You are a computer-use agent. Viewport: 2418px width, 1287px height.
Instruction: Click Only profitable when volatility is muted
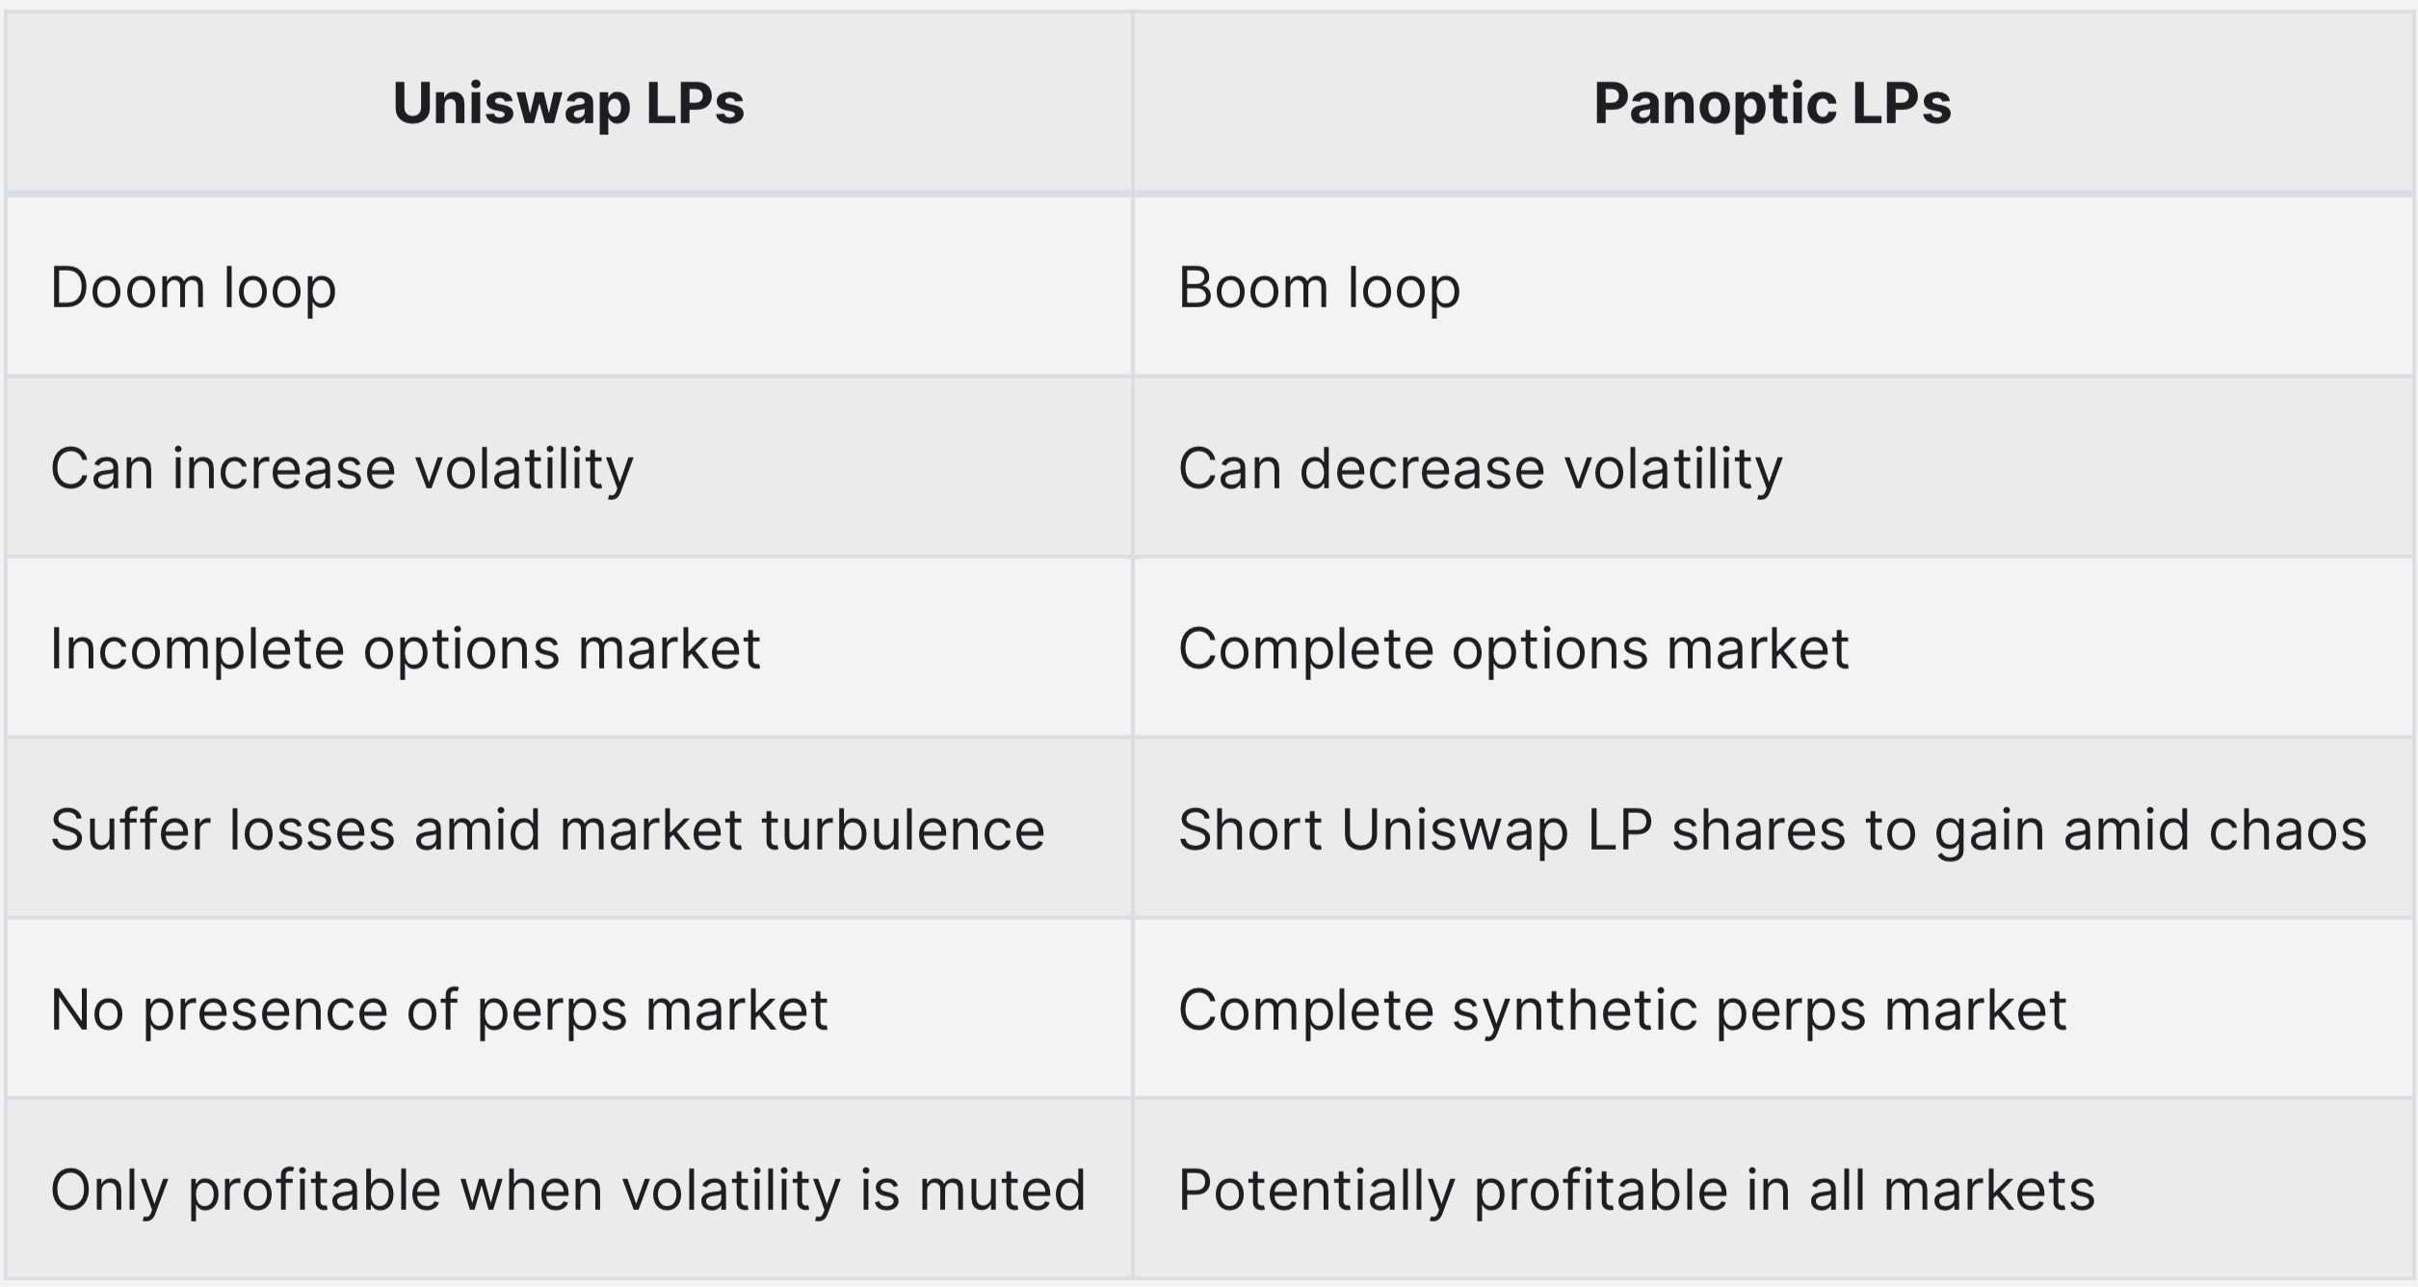pos(568,1190)
